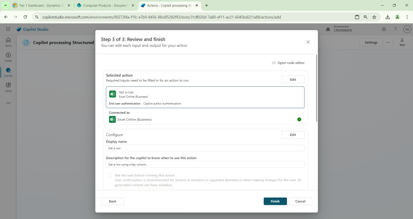
Task: Expand the sidebar three-dots more menu
Action: click(8, 103)
